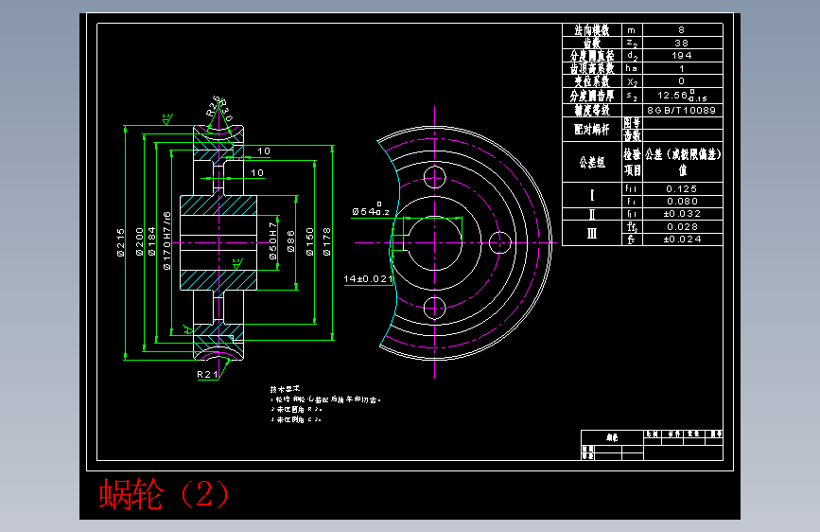Screen dimensions: 820x532
Task: Select the Ø54 keyway depth dimension
Action: [371, 210]
